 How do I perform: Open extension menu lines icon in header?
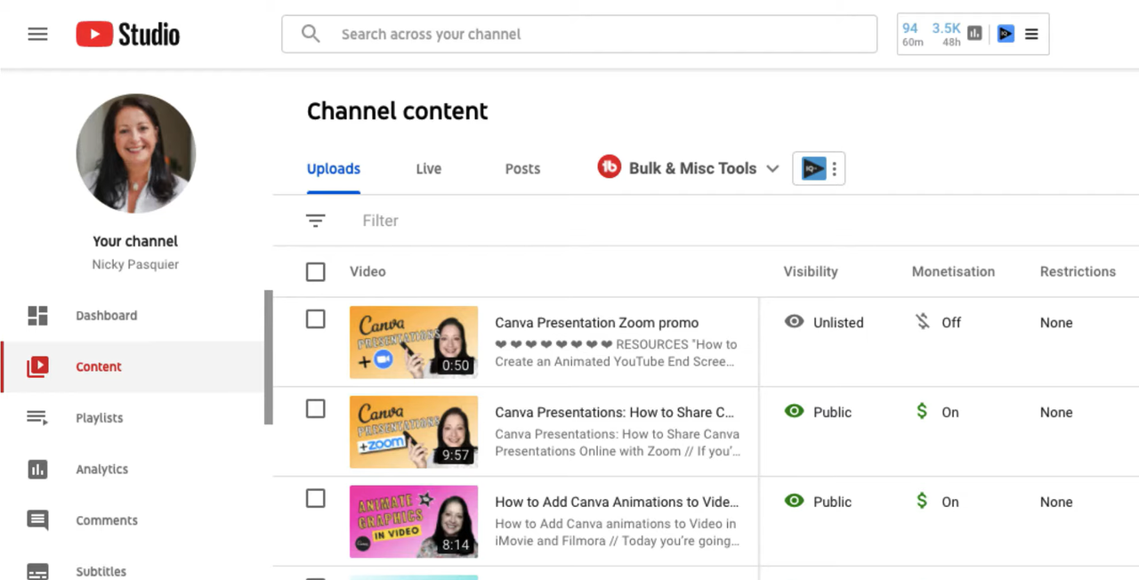pos(1031,34)
